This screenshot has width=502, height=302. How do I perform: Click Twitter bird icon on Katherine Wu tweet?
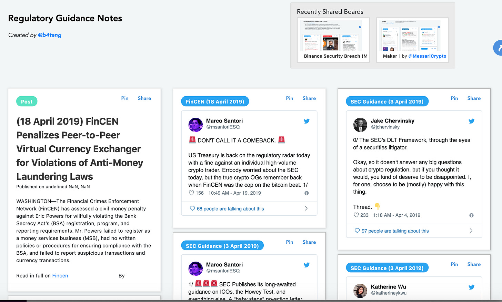tap(471, 287)
